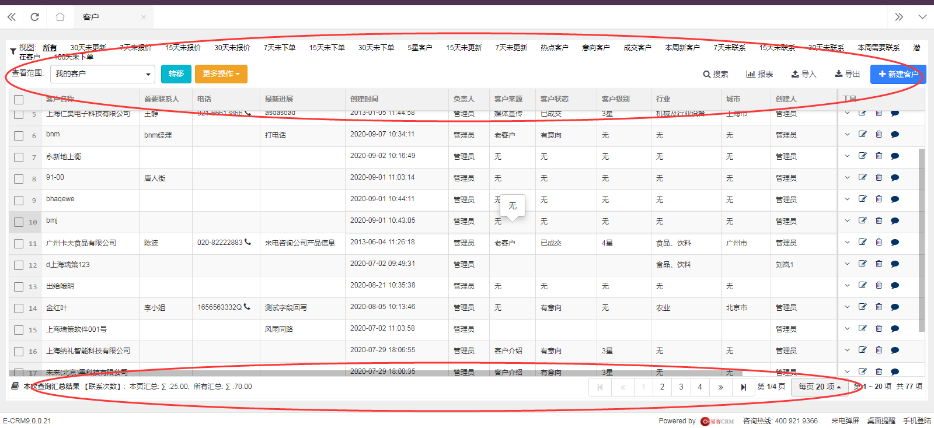This screenshot has height=428, width=934.
Task: Edit the d上海瑞策123 row
Action: tap(862, 264)
